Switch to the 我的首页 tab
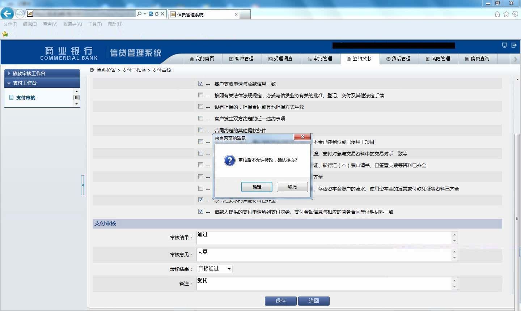 pyautogui.click(x=202, y=59)
